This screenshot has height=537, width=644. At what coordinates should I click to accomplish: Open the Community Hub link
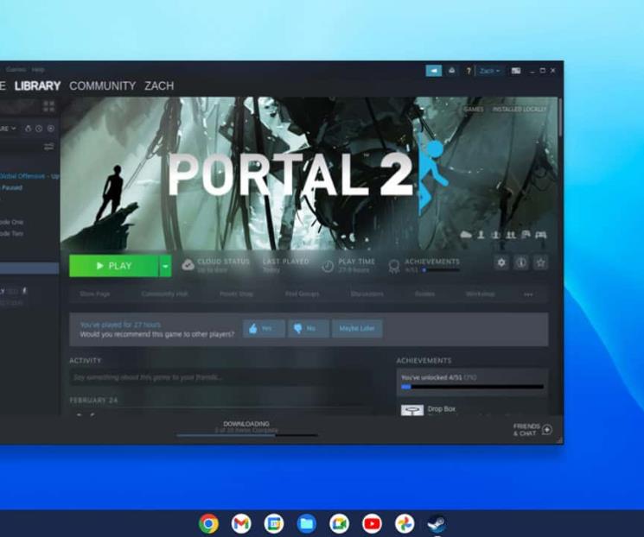[x=164, y=294]
